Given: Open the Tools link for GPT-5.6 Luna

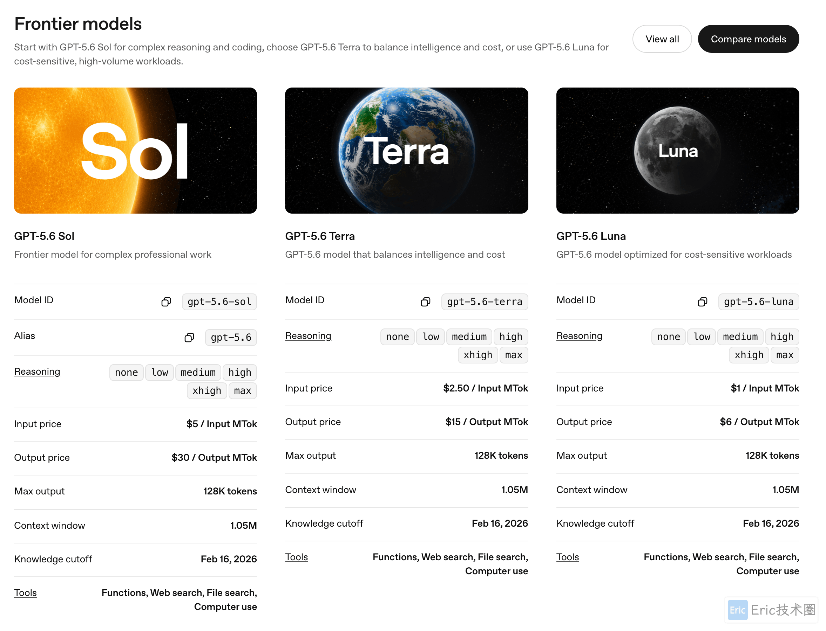Looking at the screenshot, I should (568, 557).
